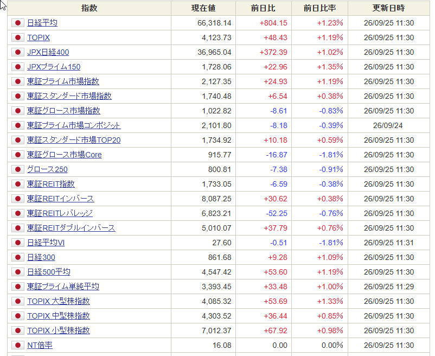Open 東証REITインバース link

pos(61,199)
